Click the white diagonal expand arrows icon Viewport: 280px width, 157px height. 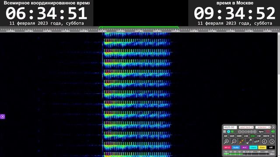249,141
